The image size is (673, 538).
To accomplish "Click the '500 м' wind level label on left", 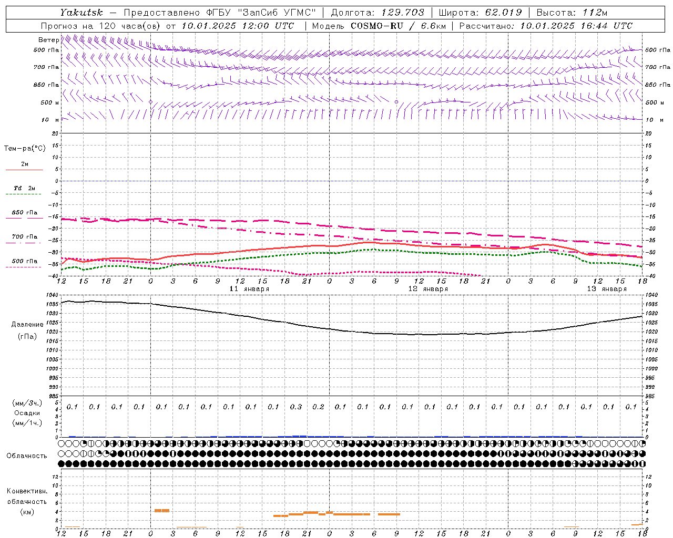I will (50, 102).
